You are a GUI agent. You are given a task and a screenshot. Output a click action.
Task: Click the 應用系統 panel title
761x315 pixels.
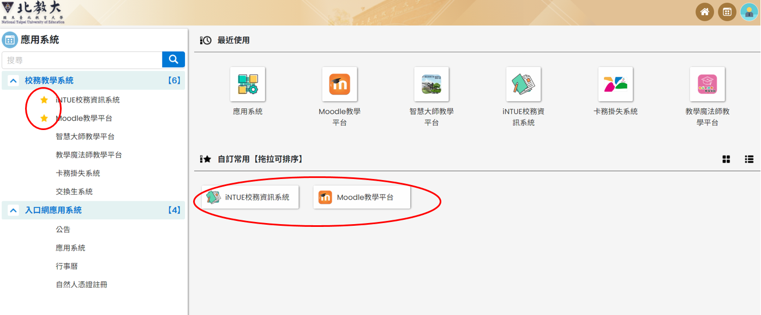pos(40,40)
